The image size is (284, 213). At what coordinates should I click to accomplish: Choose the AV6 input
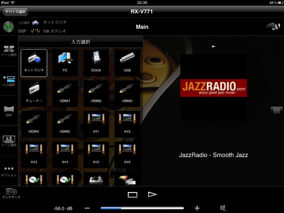pyautogui.click(x=127, y=155)
